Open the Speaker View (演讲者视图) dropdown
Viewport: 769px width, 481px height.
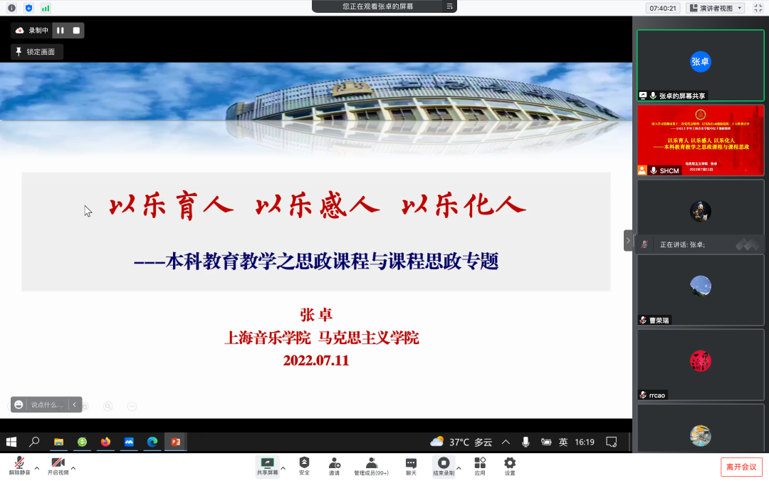click(716, 8)
